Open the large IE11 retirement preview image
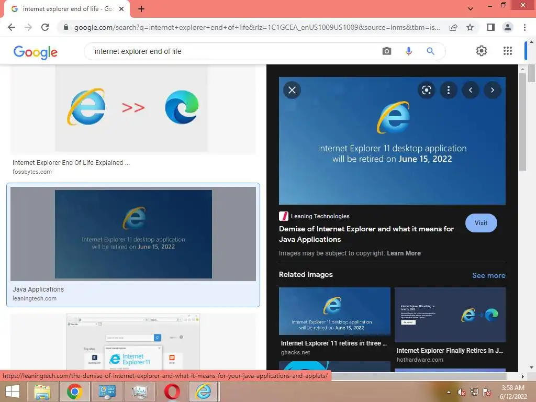This screenshot has width=536, height=402. click(x=392, y=141)
